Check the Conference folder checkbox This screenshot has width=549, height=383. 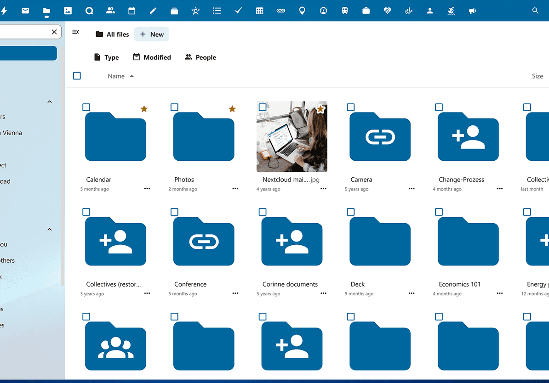click(174, 212)
